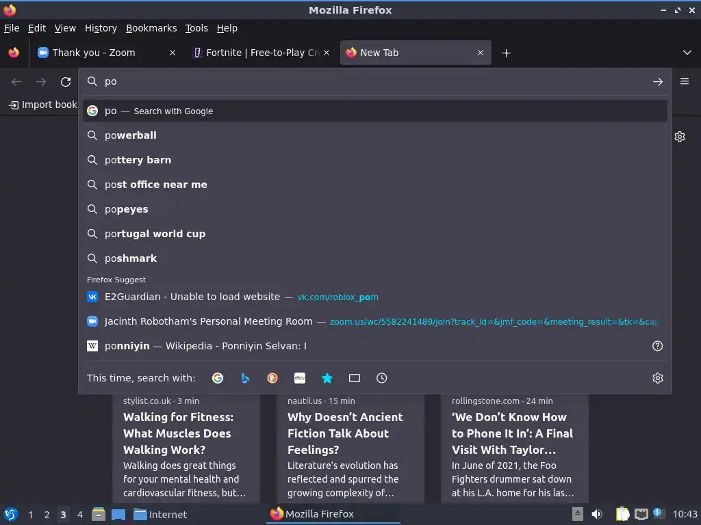Search this time with Bing icon
This screenshot has height=525, width=701.
click(x=245, y=378)
